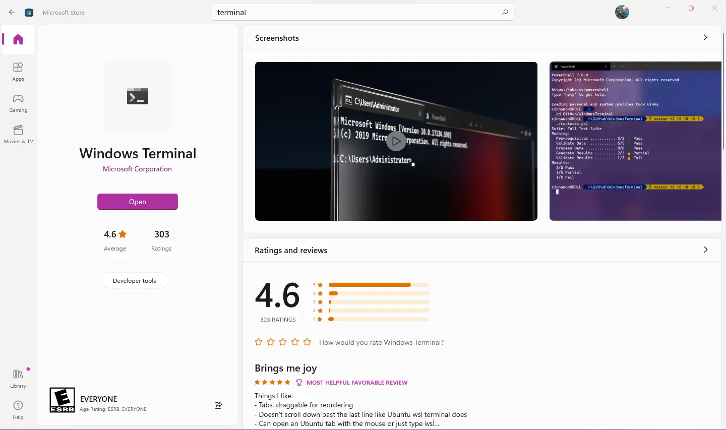Image resolution: width=726 pixels, height=430 pixels.
Task: Click the 2-star rating bar
Action: click(x=379, y=311)
